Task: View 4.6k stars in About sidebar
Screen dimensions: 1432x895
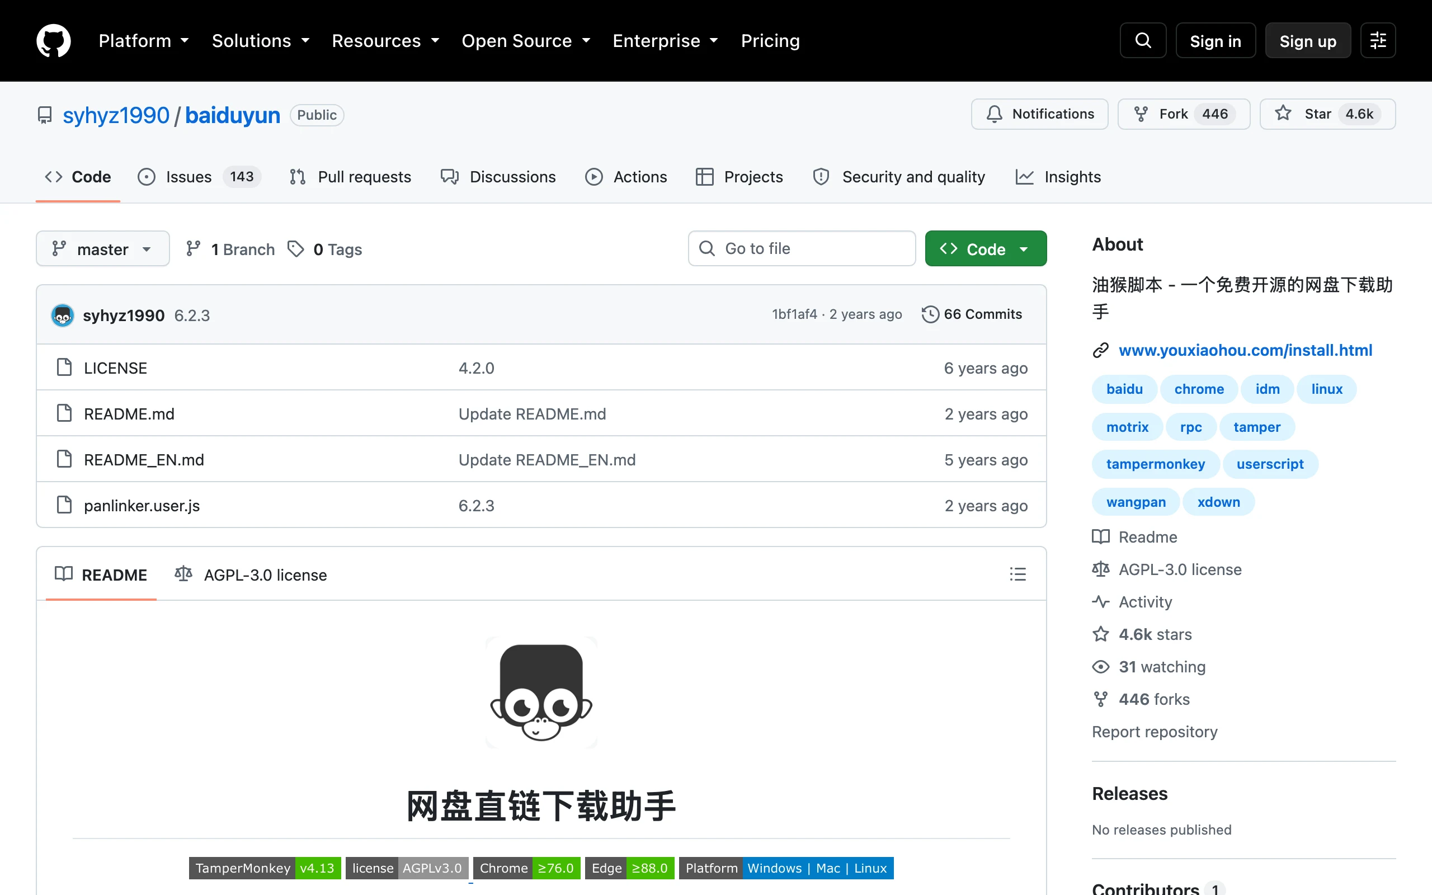Action: coord(1142,634)
